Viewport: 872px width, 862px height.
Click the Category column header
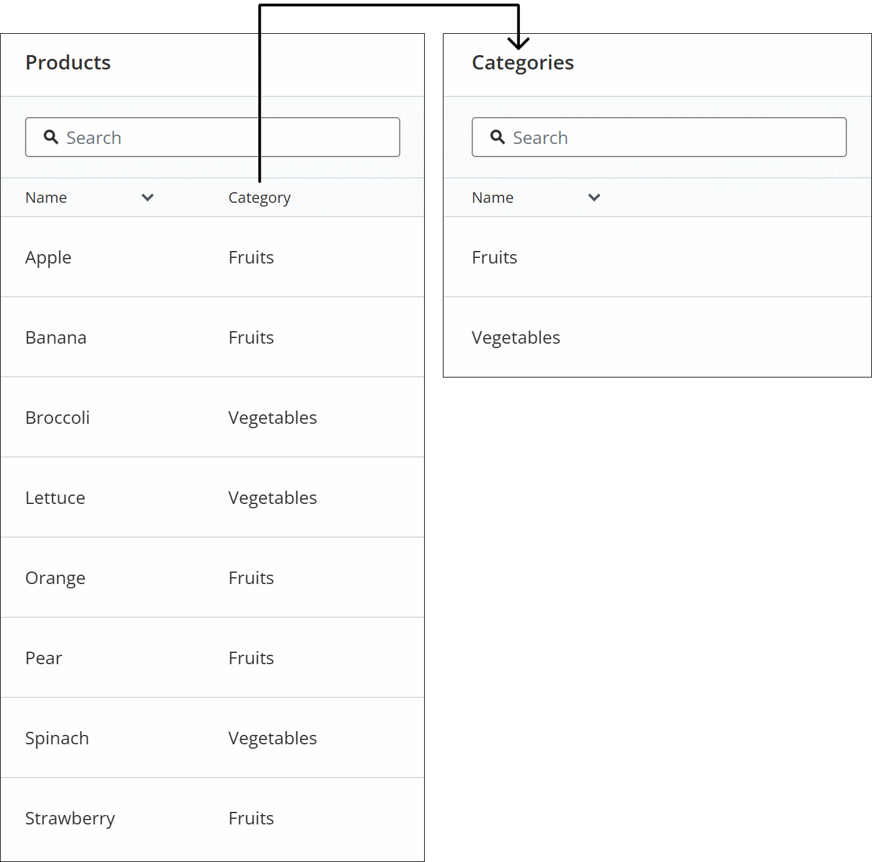pyautogui.click(x=260, y=198)
